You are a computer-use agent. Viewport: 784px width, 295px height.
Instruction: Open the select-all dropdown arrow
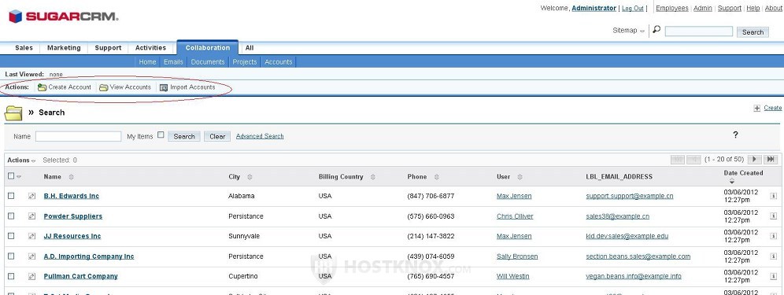click(19, 177)
